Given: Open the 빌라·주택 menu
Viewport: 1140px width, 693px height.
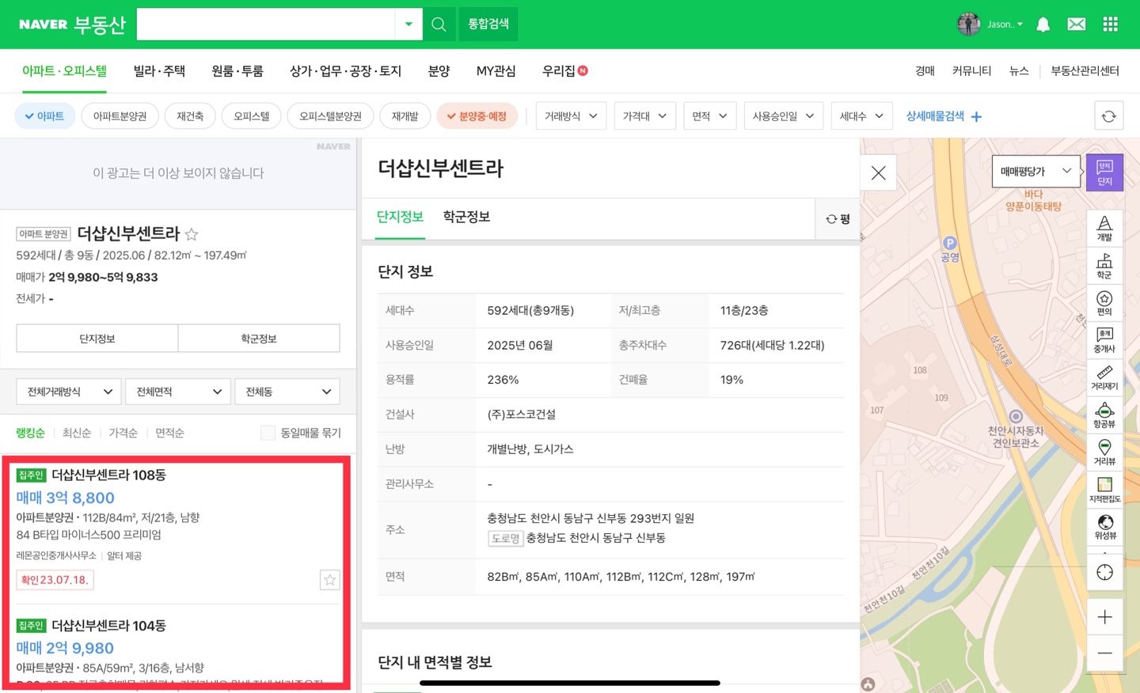Looking at the screenshot, I should [x=159, y=71].
